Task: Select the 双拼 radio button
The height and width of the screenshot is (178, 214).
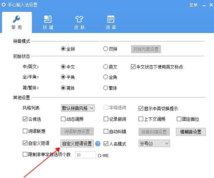Action: pyautogui.click(x=106, y=49)
